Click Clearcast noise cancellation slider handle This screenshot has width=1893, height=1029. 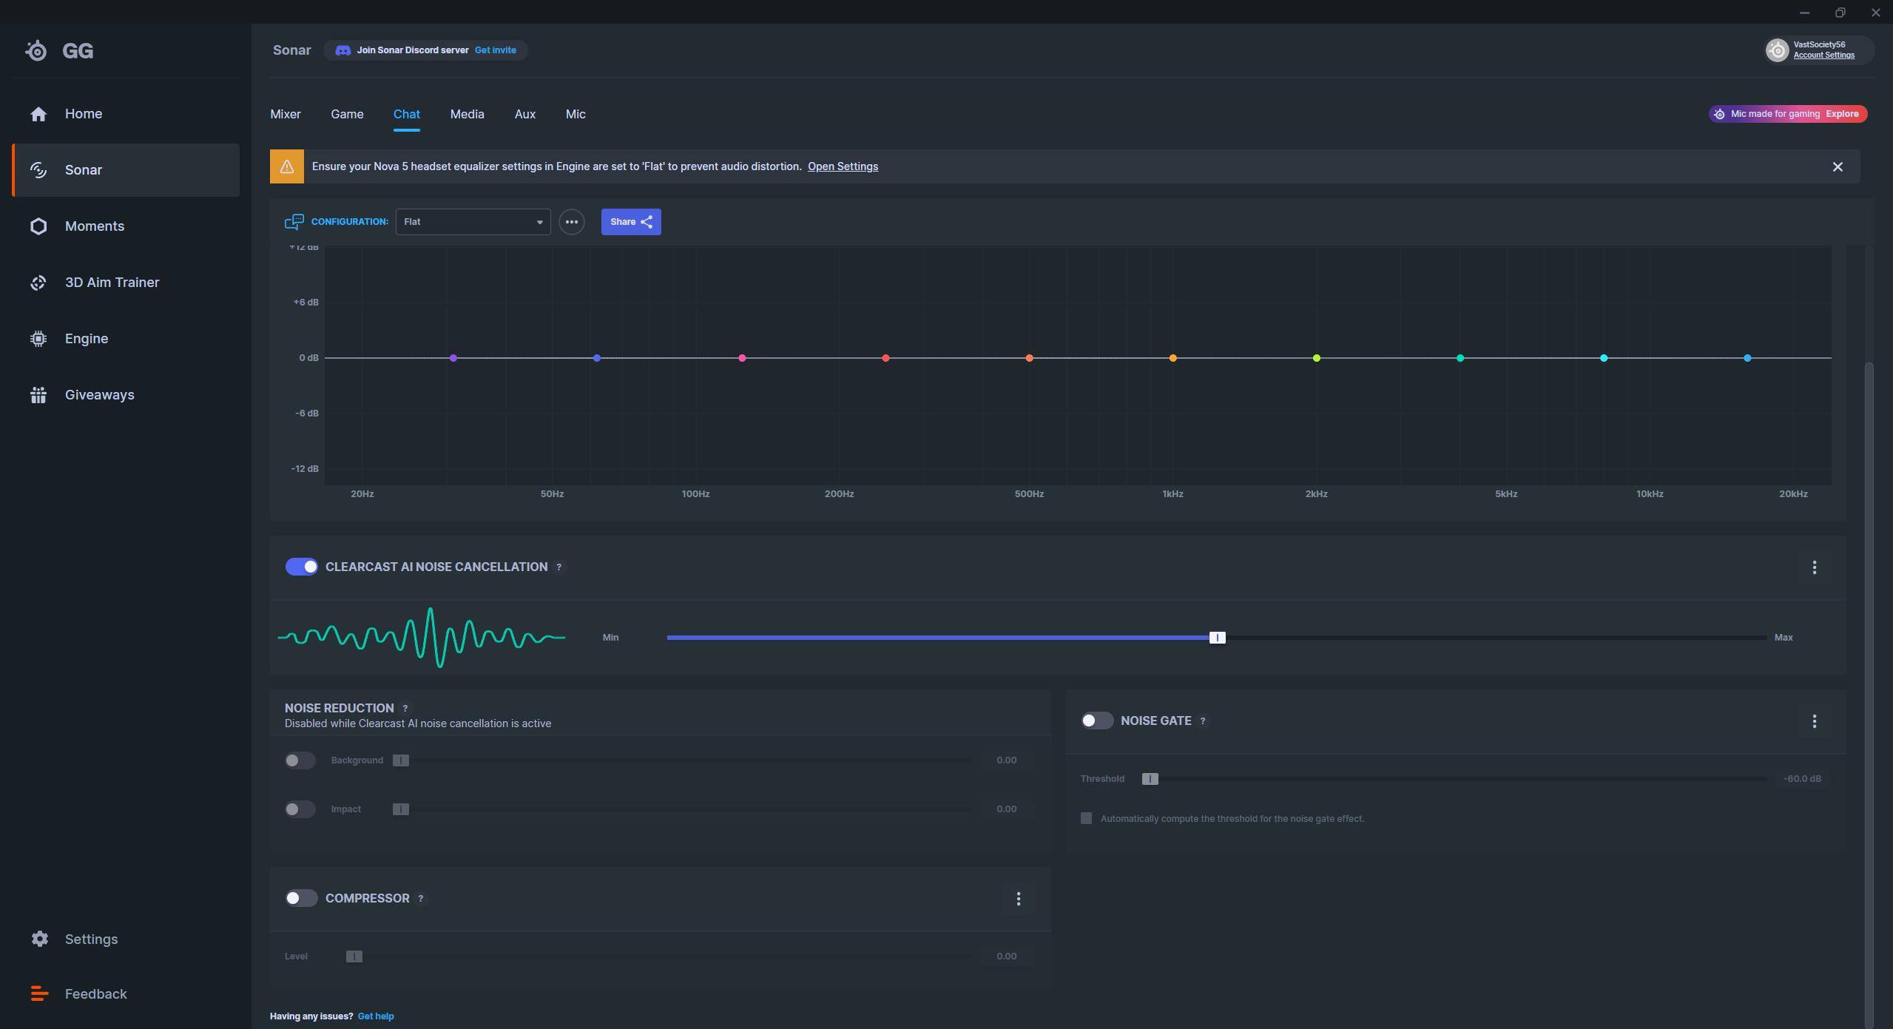click(1217, 638)
